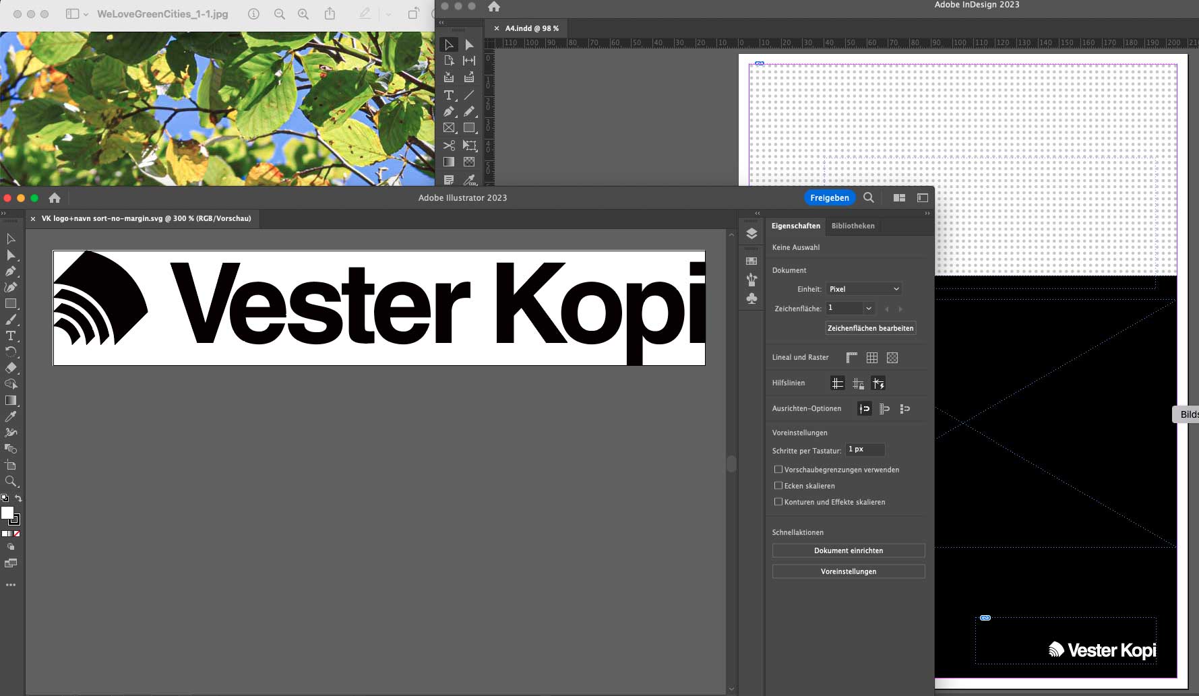Screen dimensions: 1199x696
Task: Select the Eraser tool in Illustrator
Action: pos(11,369)
